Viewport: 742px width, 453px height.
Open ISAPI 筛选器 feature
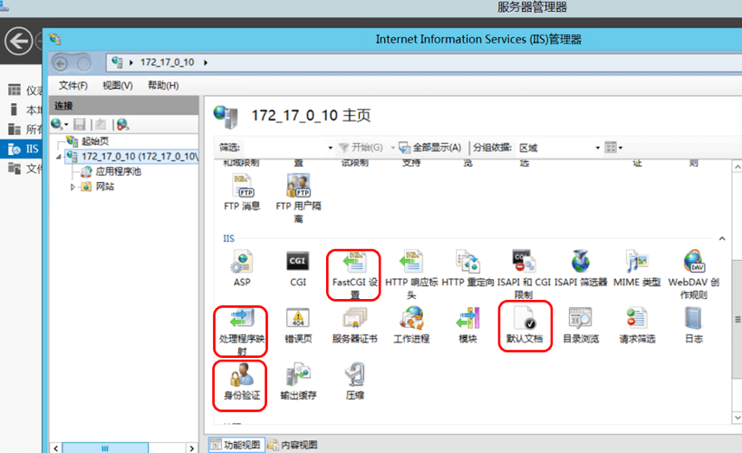[x=581, y=268]
